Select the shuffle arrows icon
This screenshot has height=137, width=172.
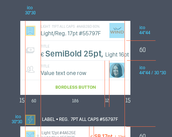(x=30, y=134)
